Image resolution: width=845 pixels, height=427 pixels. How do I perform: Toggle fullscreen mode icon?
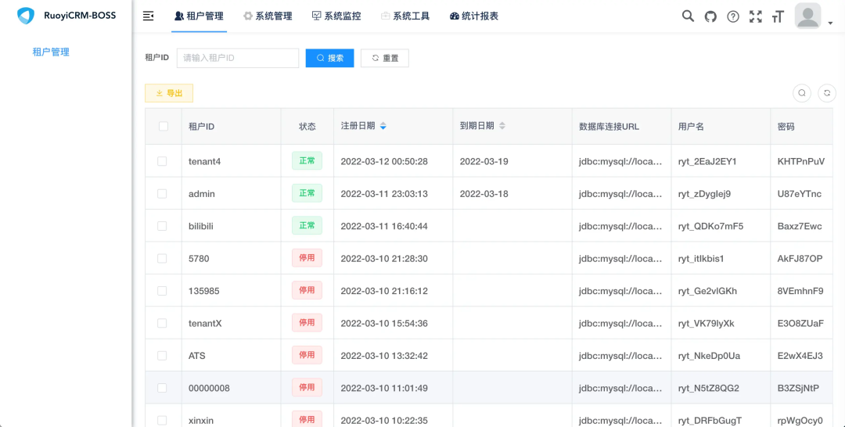pos(755,16)
